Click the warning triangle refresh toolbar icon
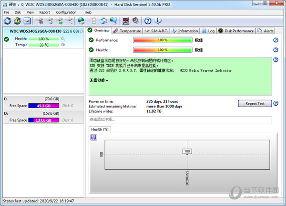 (17, 21)
